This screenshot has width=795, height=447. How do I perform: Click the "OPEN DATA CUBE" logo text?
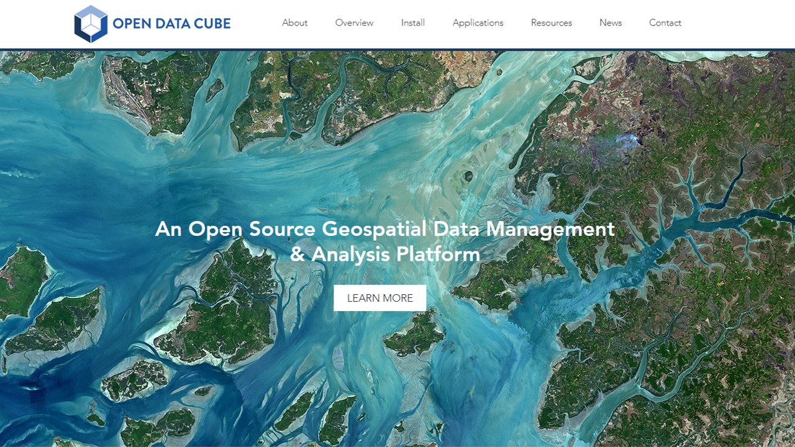coord(171,24)
